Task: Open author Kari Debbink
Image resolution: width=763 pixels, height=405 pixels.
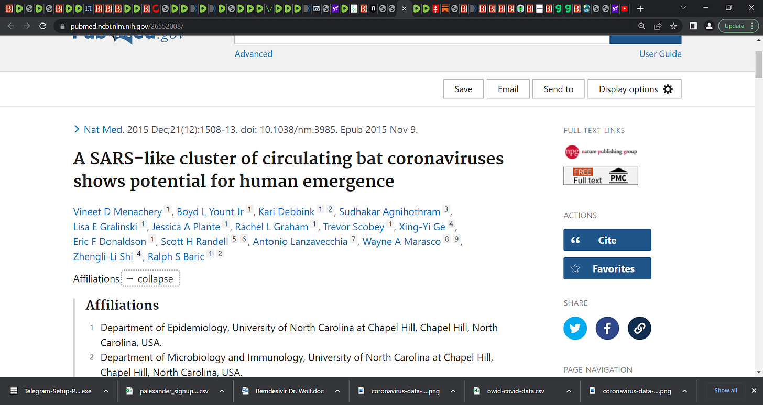Action: (x=287, y=211)
